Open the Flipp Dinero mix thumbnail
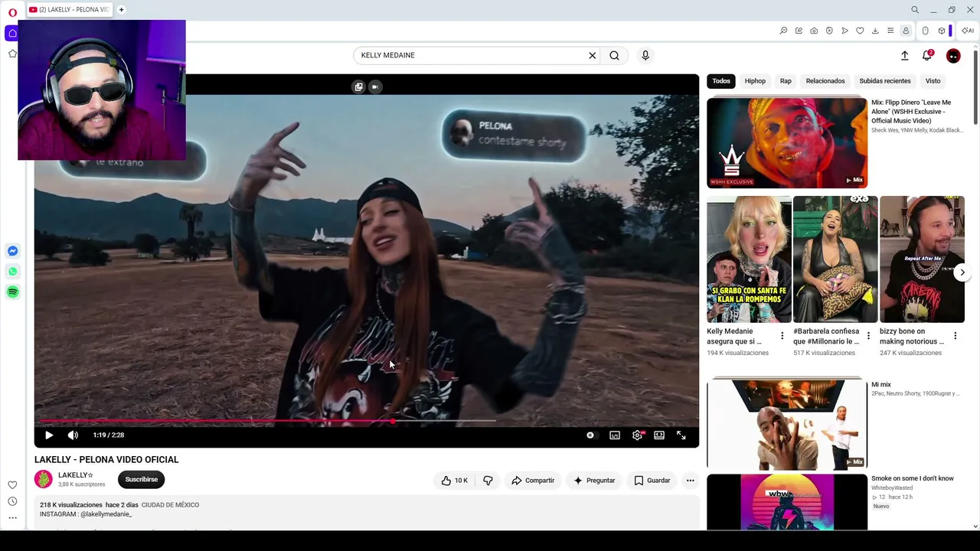Image resolution: width=980 pixels, height=551 pixels. pyautogui.click(x=787, y=142)
